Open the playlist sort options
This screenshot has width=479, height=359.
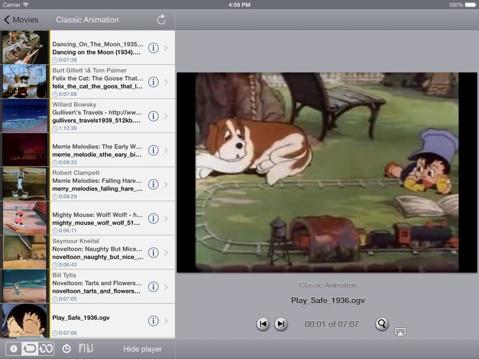coord(86,349)
